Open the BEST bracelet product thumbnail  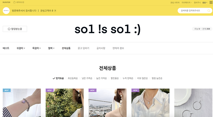[x=22, y=103]
